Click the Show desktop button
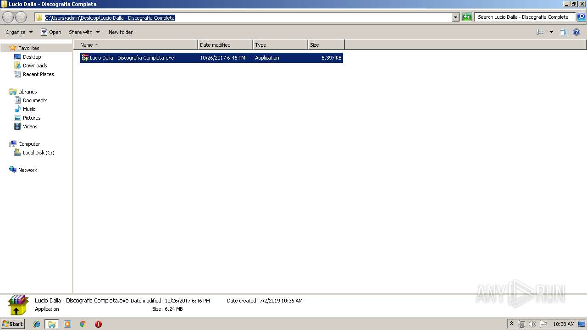587x330 pixels. point(582,324)
